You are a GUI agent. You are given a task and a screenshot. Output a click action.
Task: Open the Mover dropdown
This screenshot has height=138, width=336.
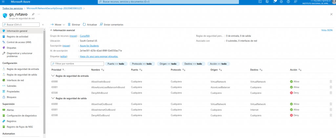[x=58, y=25]
